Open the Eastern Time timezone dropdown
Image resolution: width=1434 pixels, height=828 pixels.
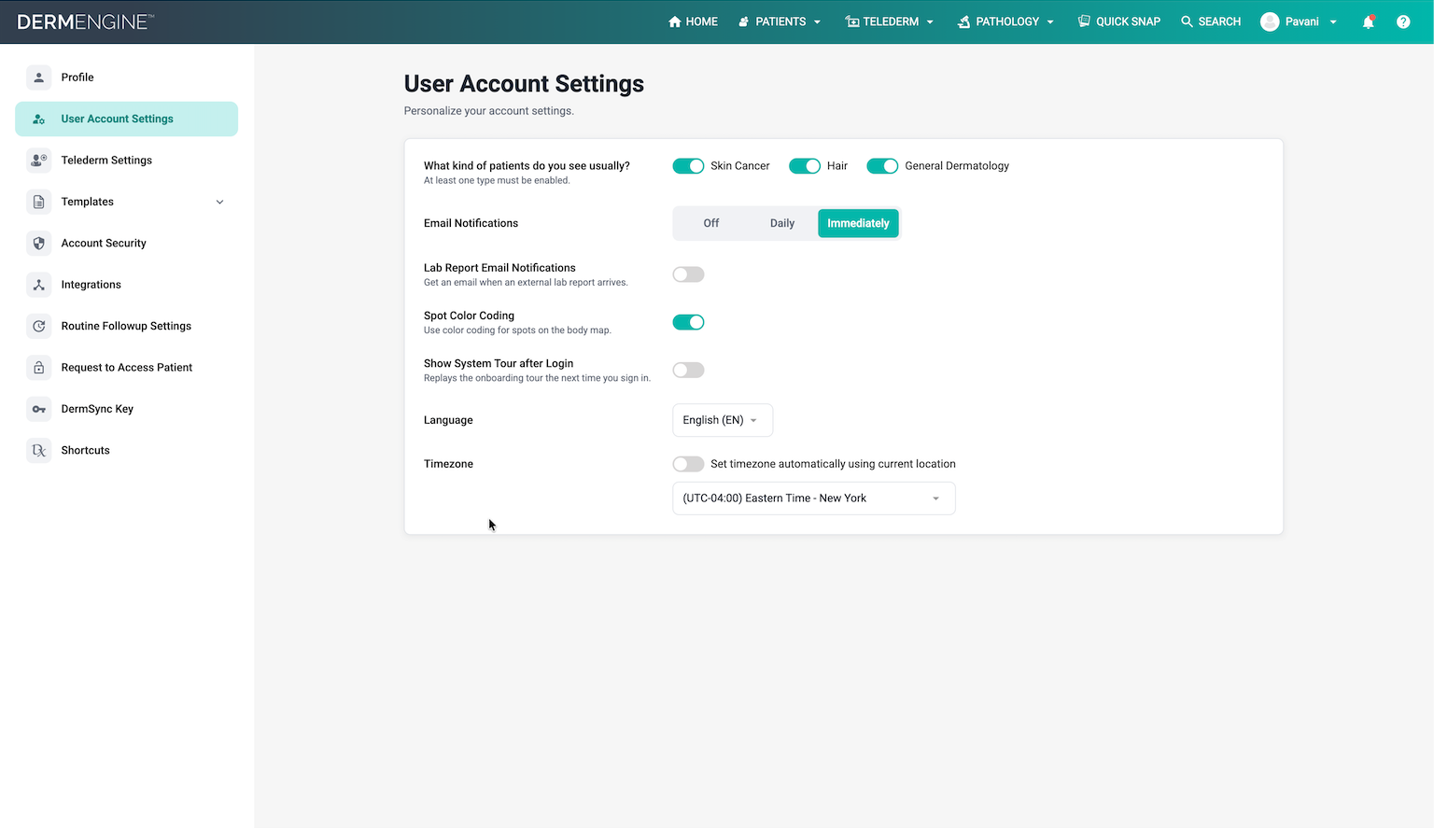(814, 498)
